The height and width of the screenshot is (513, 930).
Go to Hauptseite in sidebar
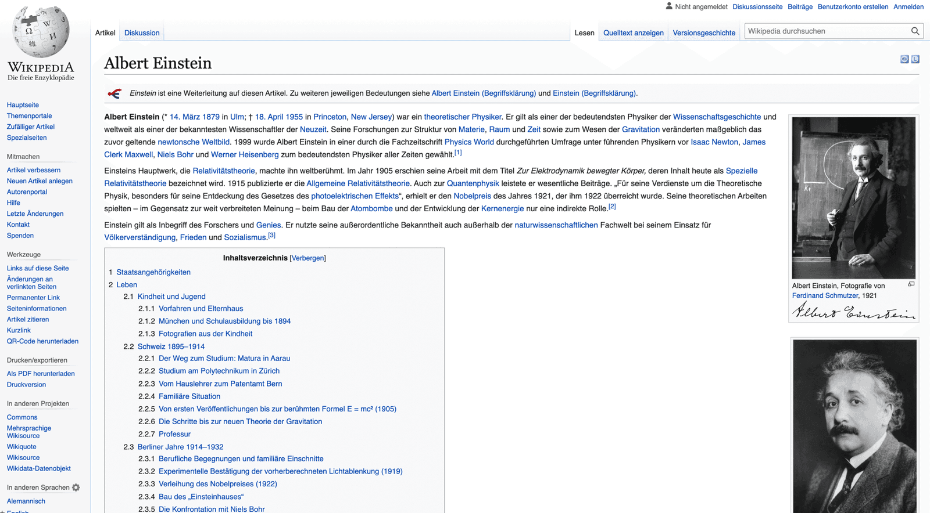click(x=23, y=105)
